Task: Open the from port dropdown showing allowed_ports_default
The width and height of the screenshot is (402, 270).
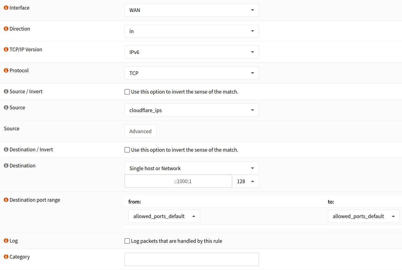Action: click(x=164, y=216)
